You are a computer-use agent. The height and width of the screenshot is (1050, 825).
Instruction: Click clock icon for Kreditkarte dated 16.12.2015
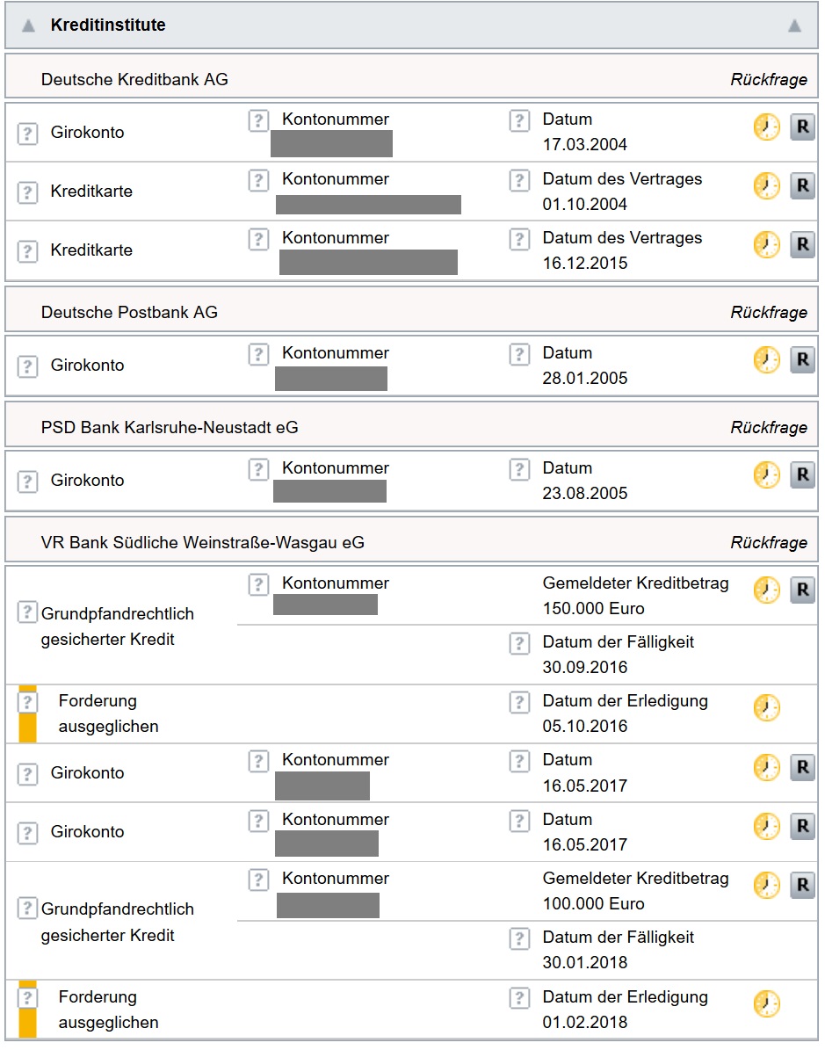(x=766, y=245)
